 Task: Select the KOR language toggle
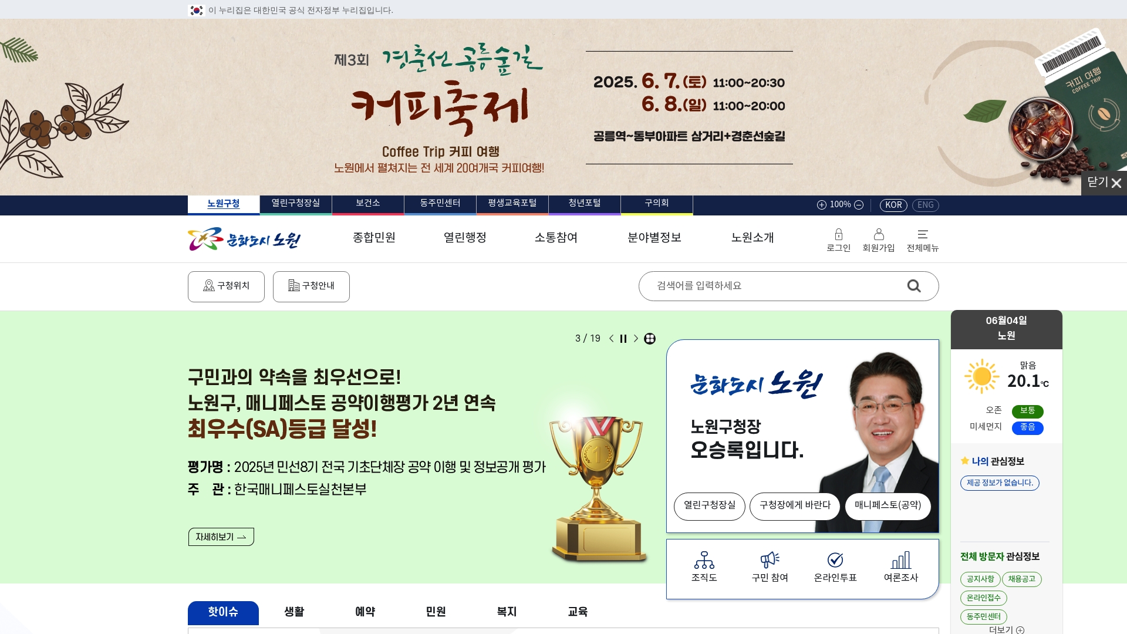click(893, 205)
